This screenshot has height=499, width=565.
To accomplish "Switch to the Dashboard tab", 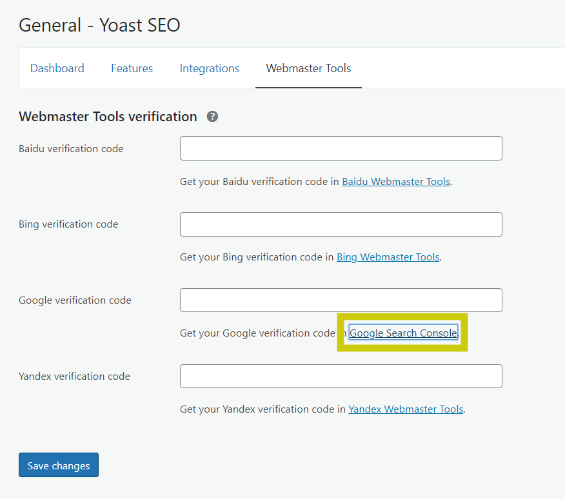I will point(57,68).
